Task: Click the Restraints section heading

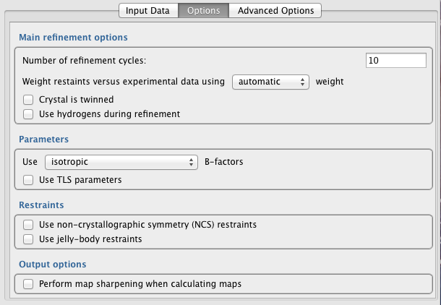Action: [x=41, y=205]
